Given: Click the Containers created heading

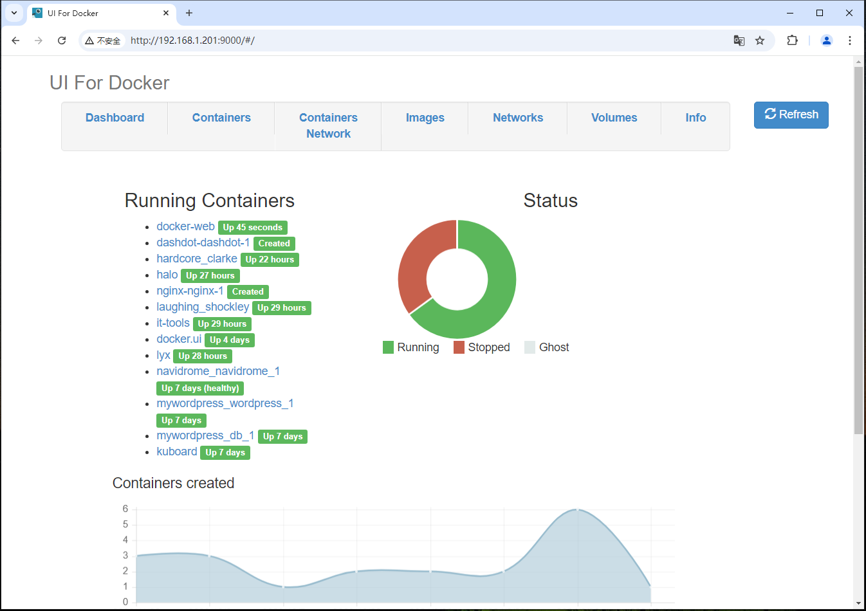Looking at the screenshot, I should 173,483.
